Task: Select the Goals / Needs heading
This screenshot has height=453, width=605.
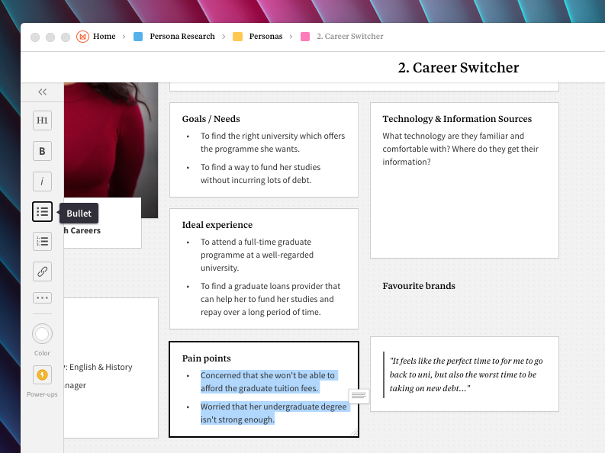Action: 211,119
